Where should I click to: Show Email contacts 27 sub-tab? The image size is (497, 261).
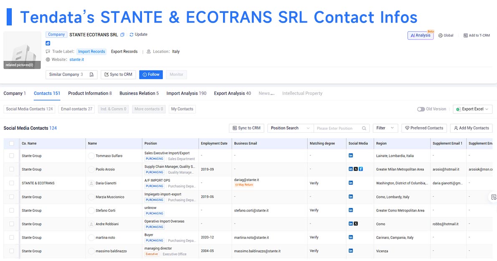click(x=77, y=109)
